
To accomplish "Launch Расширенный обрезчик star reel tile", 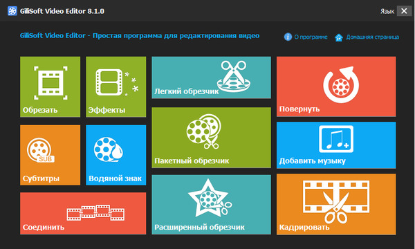I will click(x=211, y=205).
